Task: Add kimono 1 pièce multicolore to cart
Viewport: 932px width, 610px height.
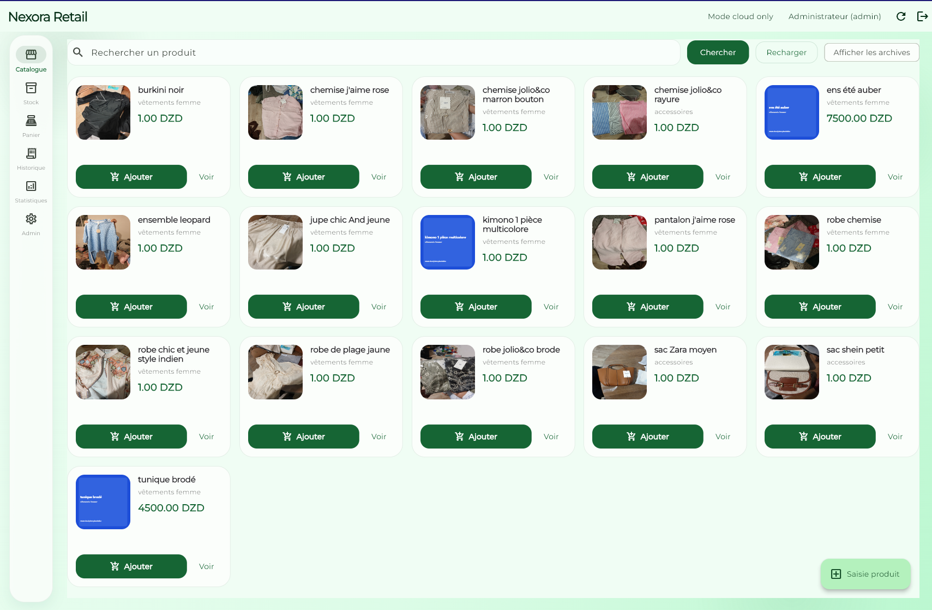Action: point(476,307)
